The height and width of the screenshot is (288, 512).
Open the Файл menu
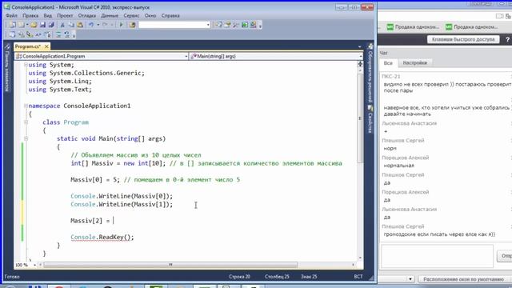coord(11,16)
